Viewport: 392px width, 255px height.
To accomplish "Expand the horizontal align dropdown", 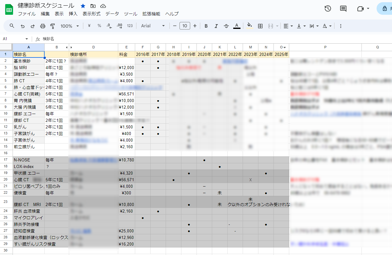I will 288,26.
